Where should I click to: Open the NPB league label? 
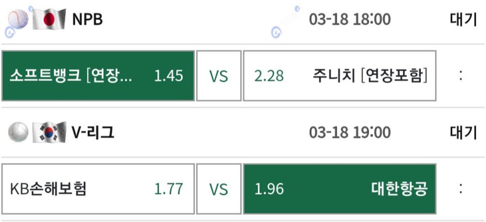[87, 20]
